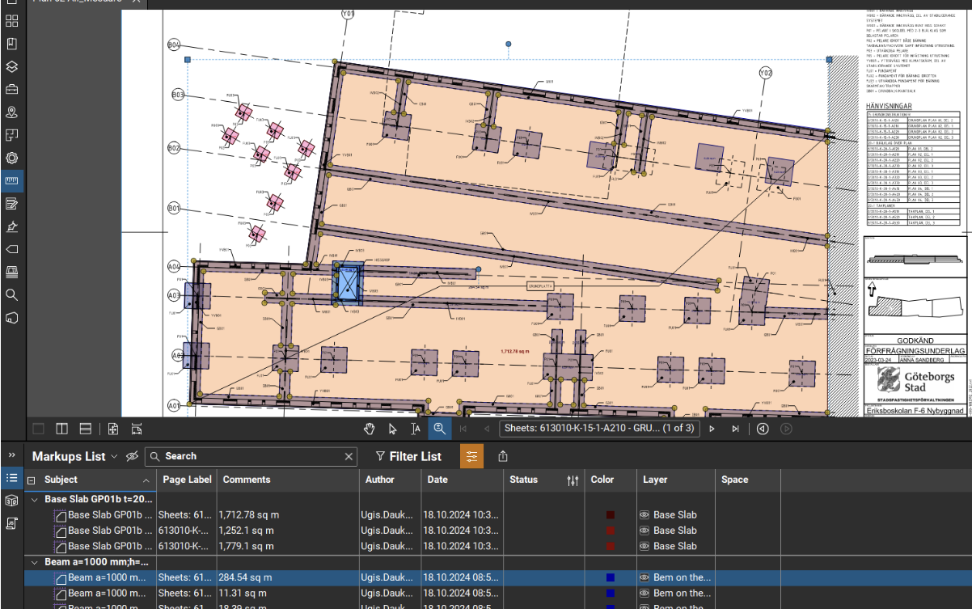This screenshot has width=972, height=609.
Task: Open the Search panel magnifier icon
Action: (12, 294)
